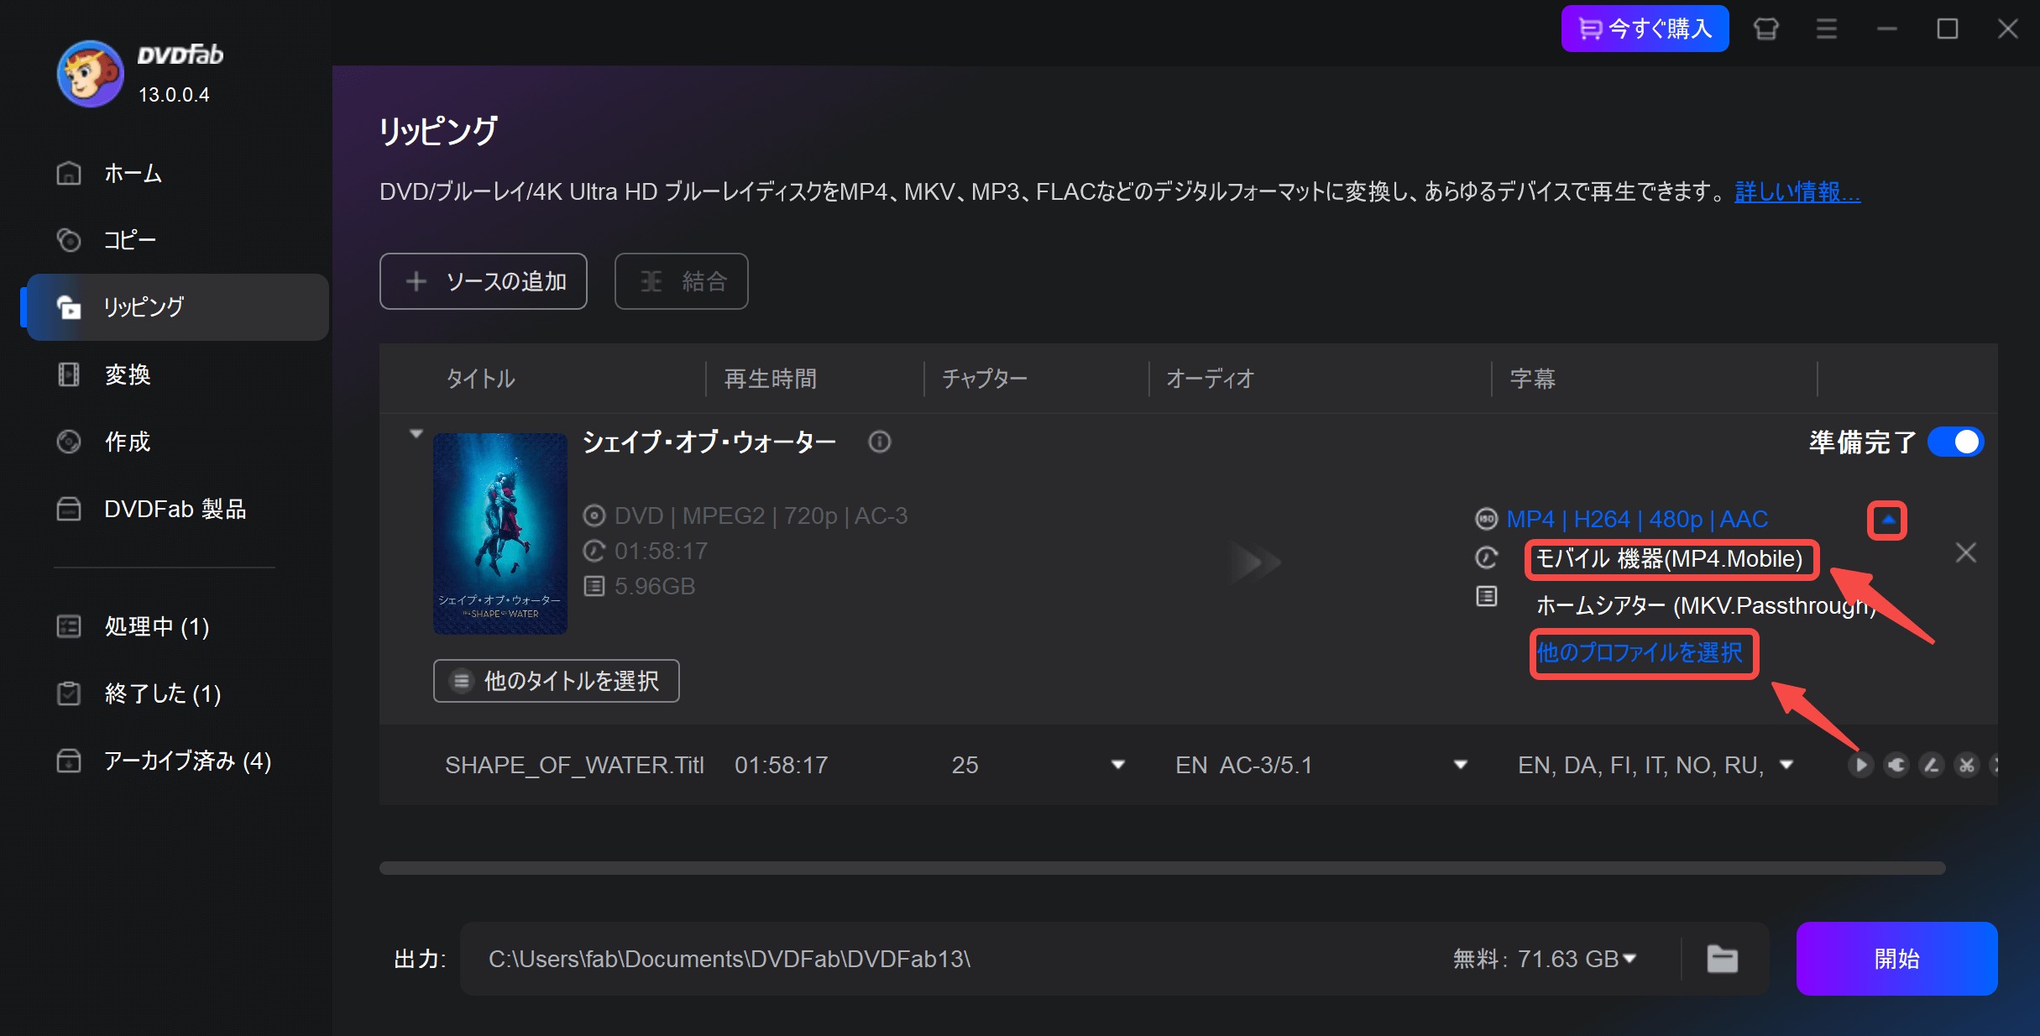Click the 5.96GB source size text

[655, 586]
